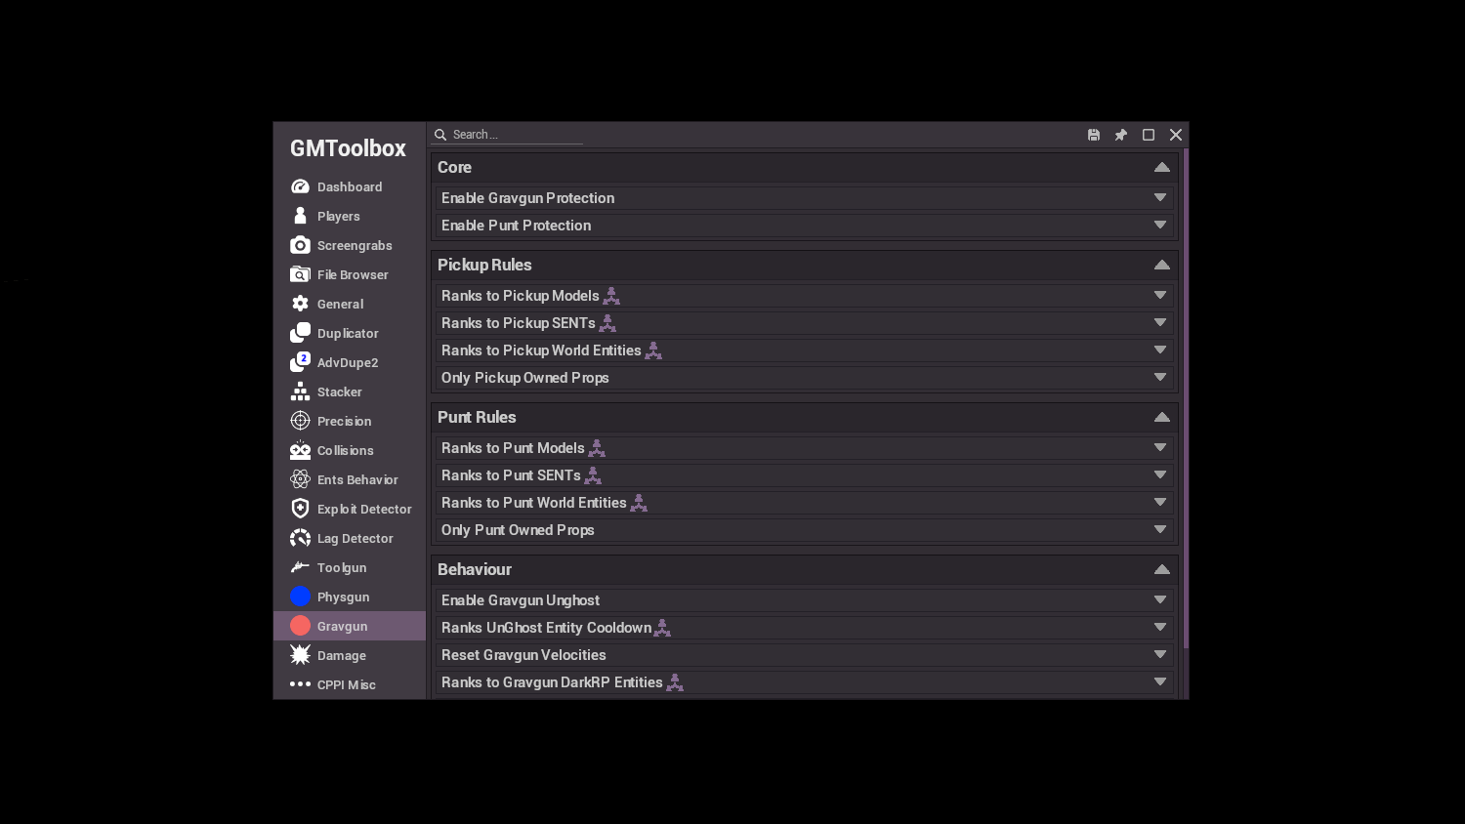The height and width of the screenshot is (824, 1465).
Task: Open the Exploit Detector section
Action: click(x=350, y=509)
